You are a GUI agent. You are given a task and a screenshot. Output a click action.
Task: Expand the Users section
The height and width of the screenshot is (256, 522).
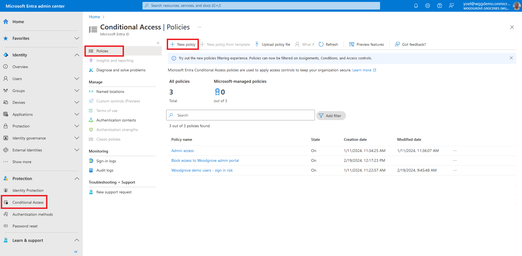77,79
